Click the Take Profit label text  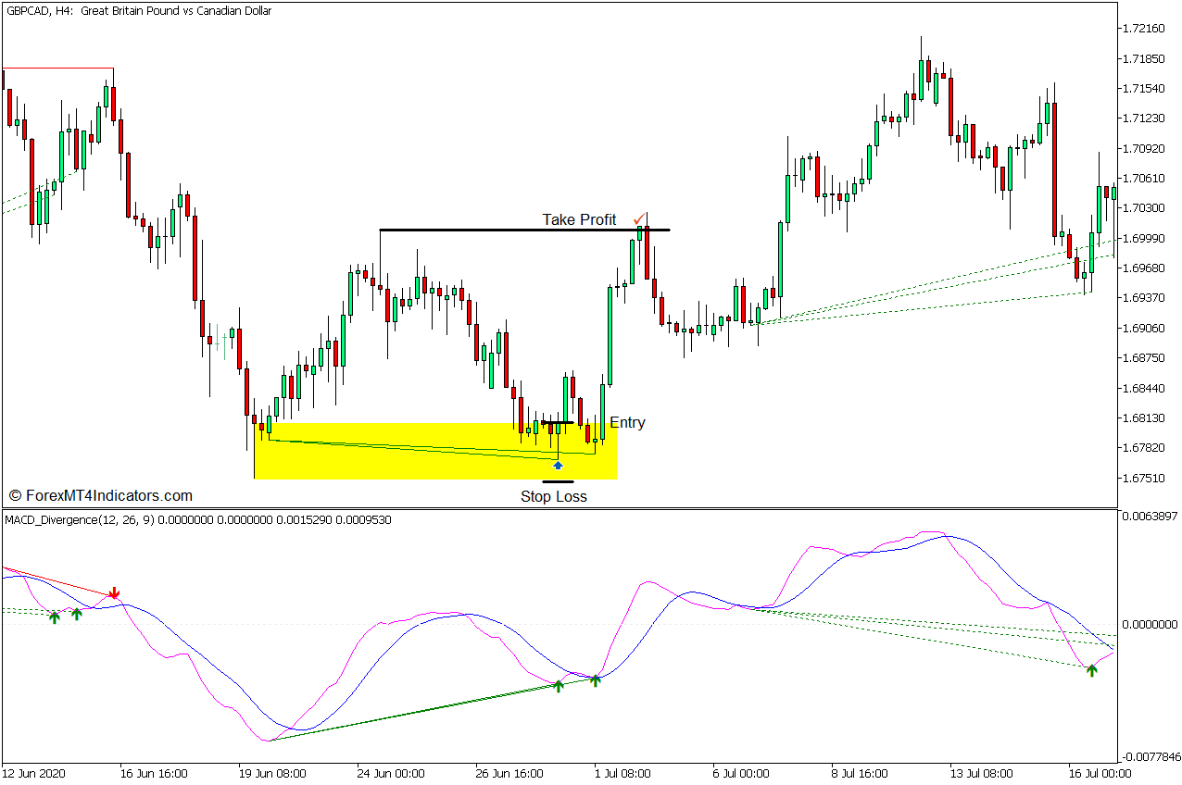(x=578, y=219)
